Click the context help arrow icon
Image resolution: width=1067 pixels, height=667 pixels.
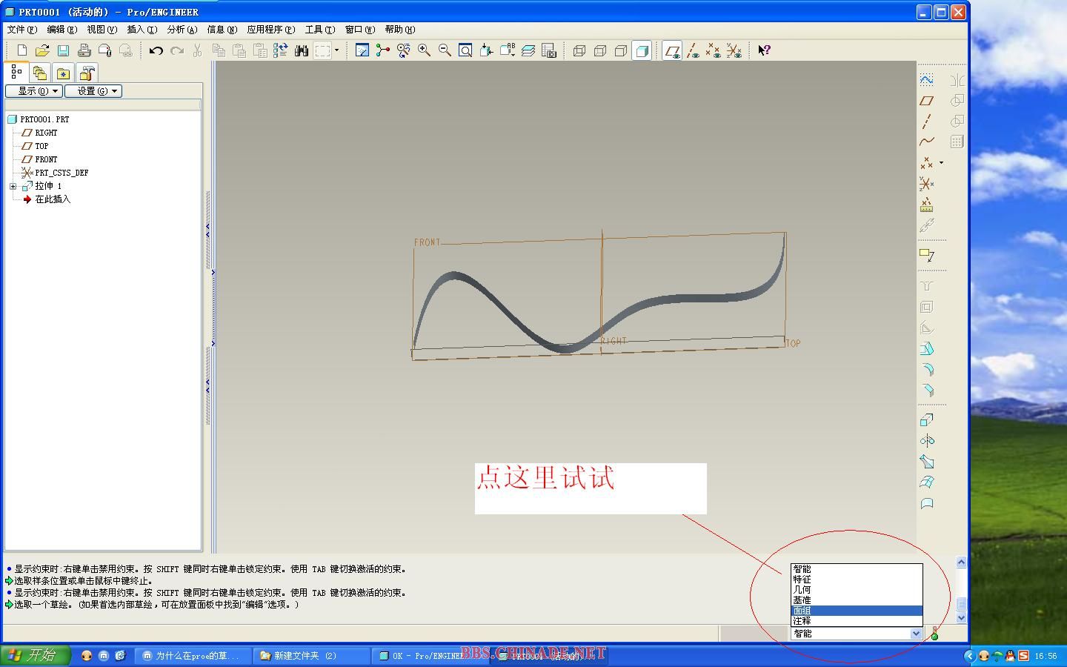click(x=764, y=50)
